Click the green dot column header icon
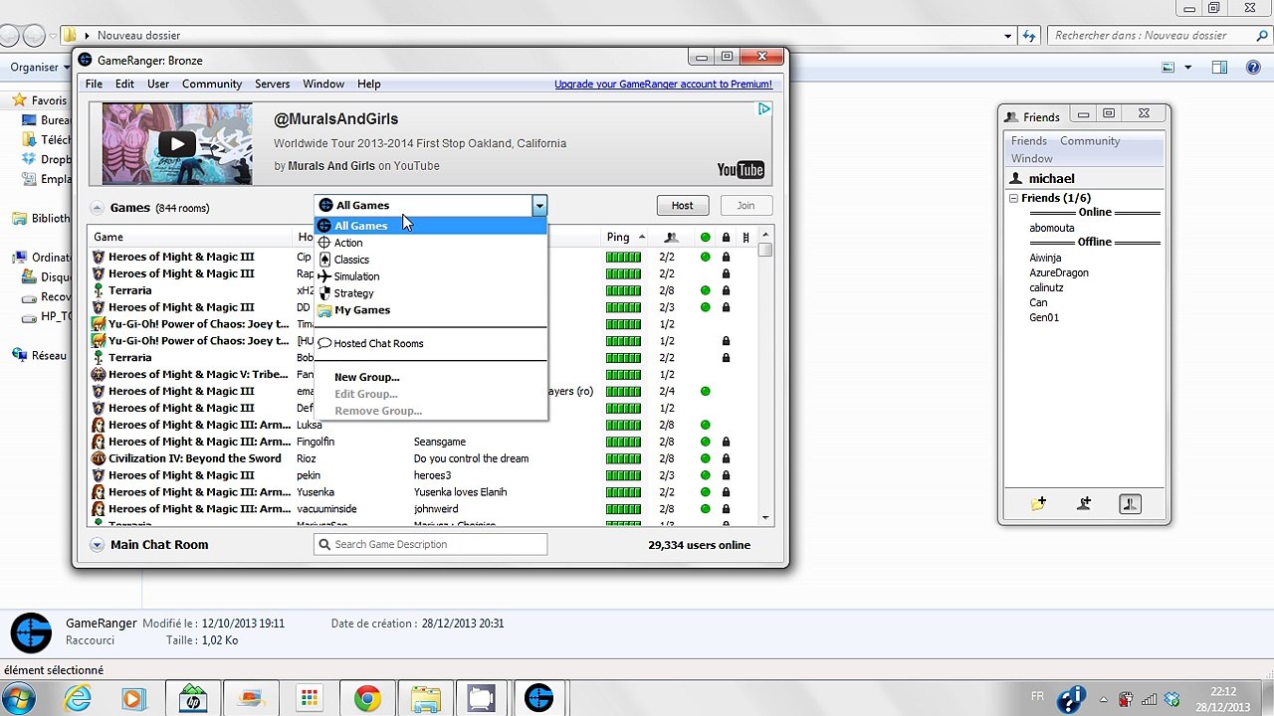This screenshot has height=716, width=1274. (x=706, y=237)
